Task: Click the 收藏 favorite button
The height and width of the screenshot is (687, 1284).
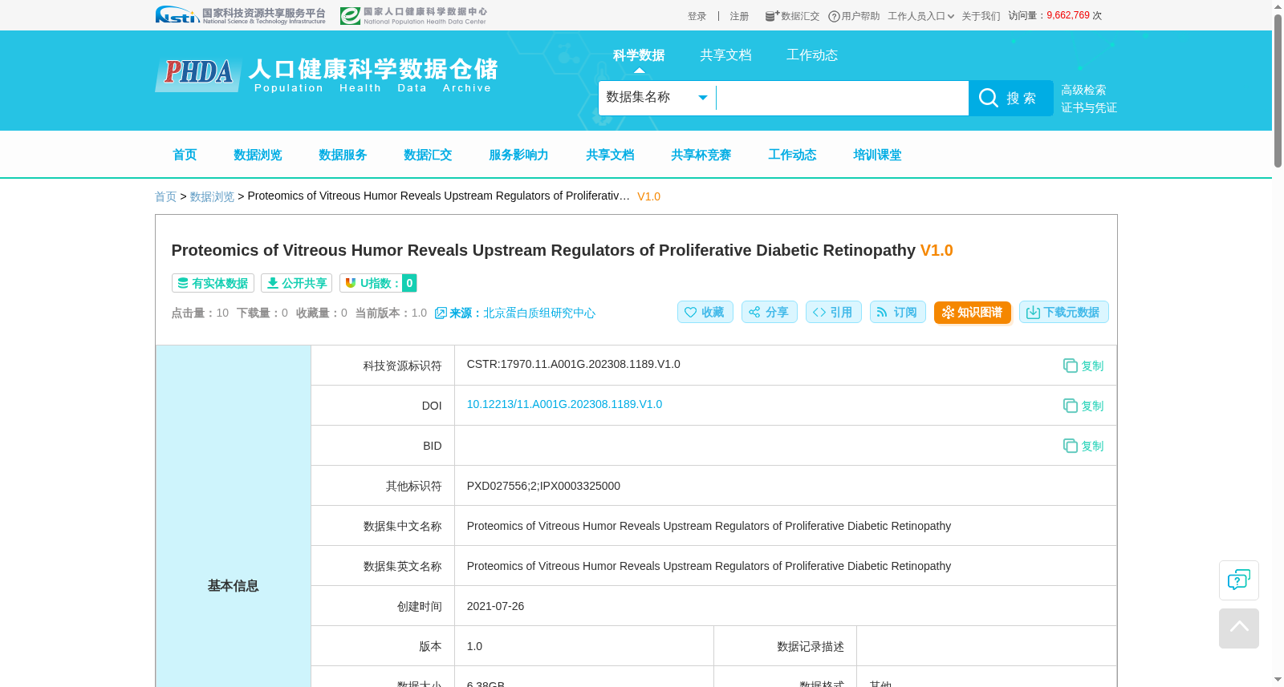Action: tap(705, 312)
